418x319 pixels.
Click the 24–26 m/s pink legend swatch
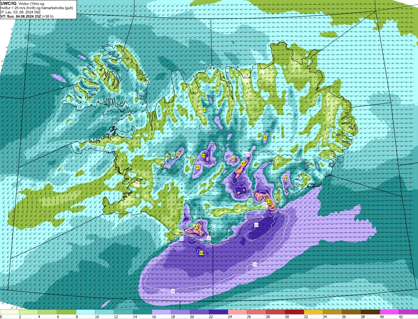(237, 312)
